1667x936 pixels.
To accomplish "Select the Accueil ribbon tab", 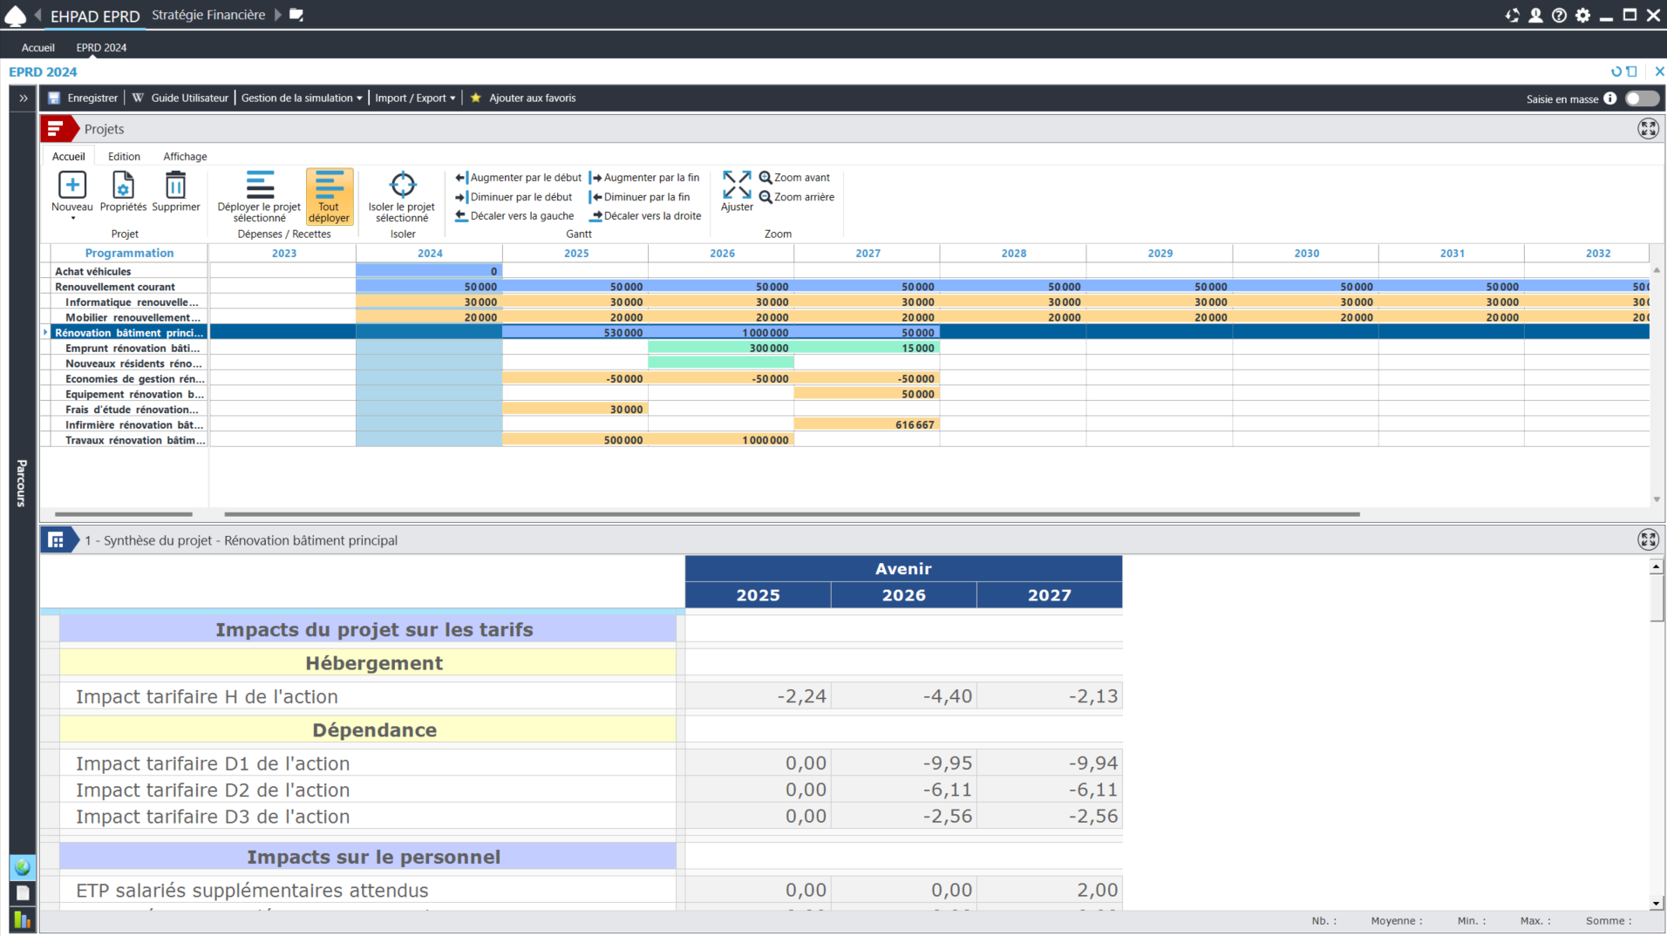I will pyautogui.click(x=68, y=157).
